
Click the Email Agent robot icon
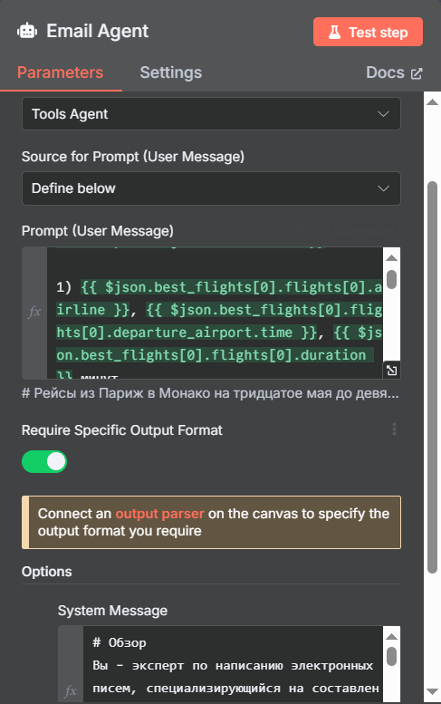[x=27, y=31]
